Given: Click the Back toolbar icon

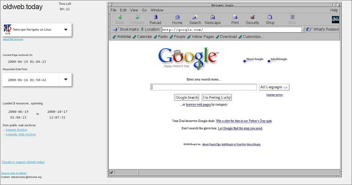Looking at the screenshot, I should 120,19.
